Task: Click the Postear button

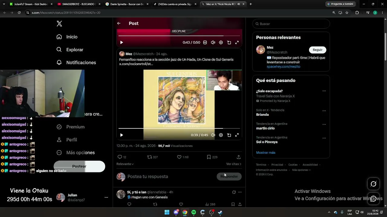Action: click(x=79, y=166)
